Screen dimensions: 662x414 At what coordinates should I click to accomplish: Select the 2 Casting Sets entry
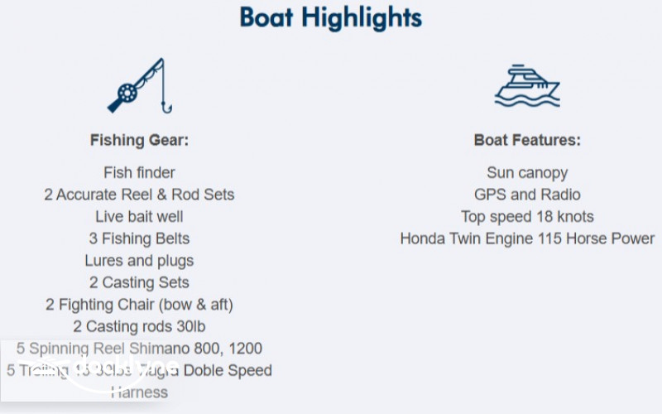click(139, 282)
